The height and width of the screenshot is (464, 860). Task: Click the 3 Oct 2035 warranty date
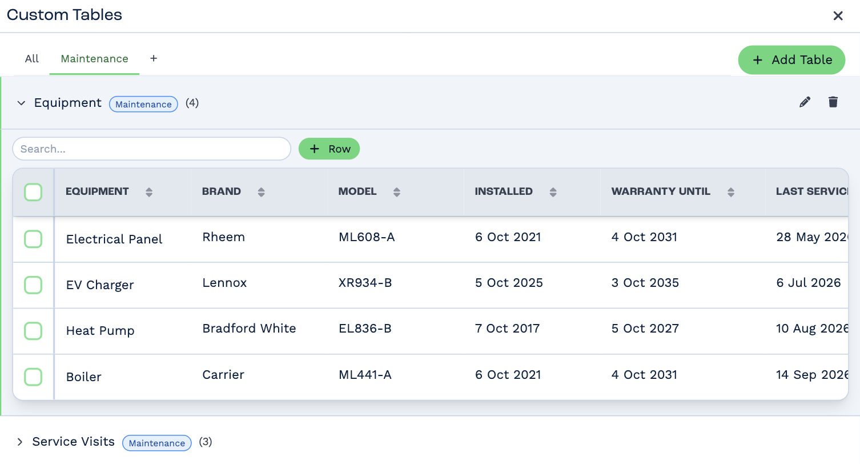[x=645, y=283]
